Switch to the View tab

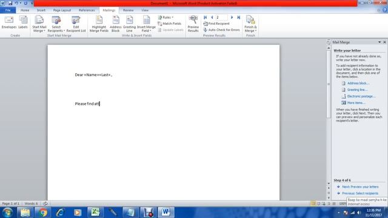pyautogui.click(x=145, y=10)
